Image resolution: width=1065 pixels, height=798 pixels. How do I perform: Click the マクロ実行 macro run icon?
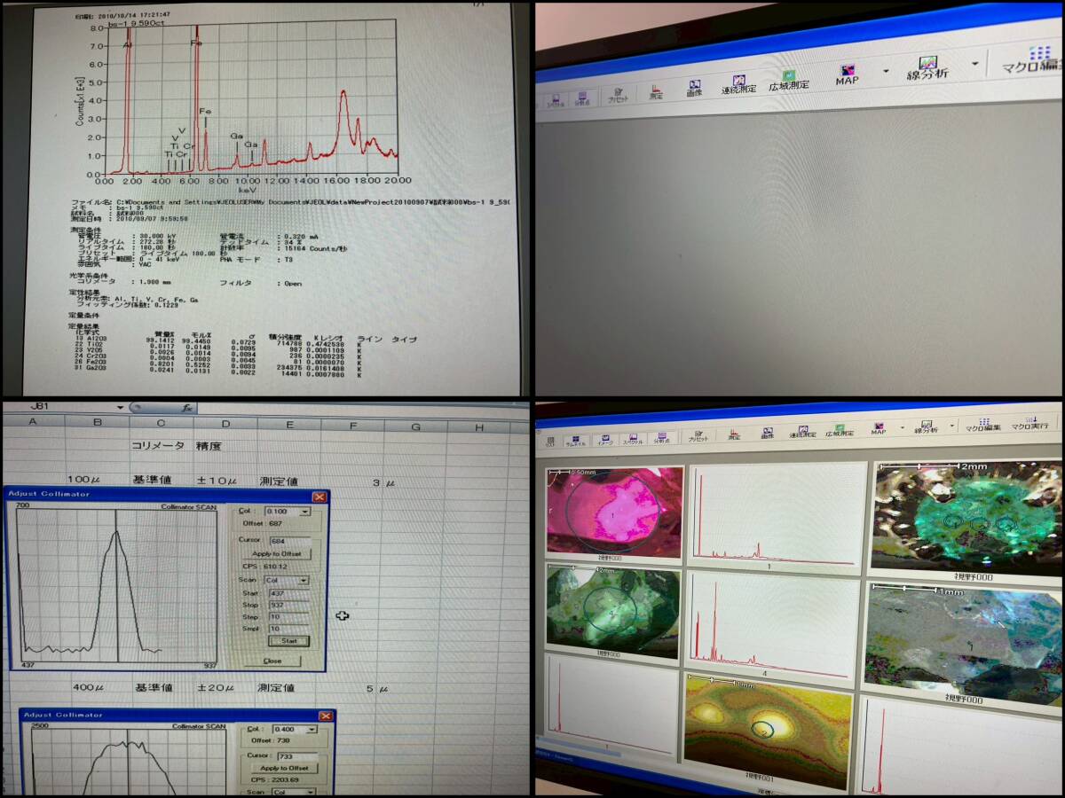[x=1029, y=424]
